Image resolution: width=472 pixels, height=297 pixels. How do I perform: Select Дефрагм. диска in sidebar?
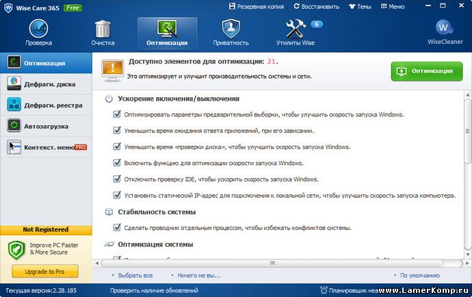tap(46, 84)
